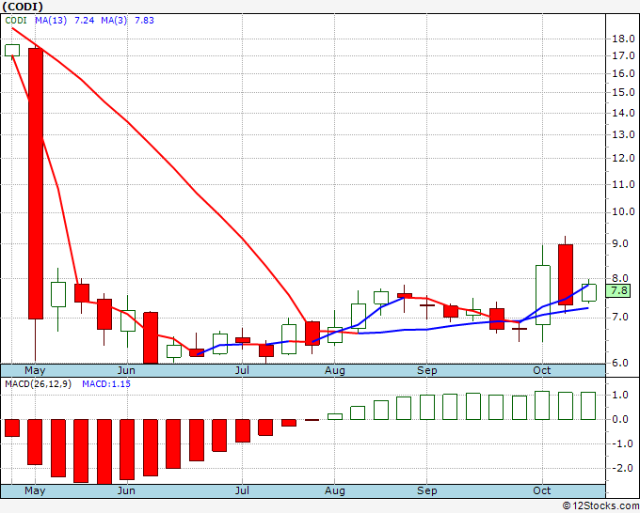
Task: Click Jul on the price chart axis
Action: (242, 370)
